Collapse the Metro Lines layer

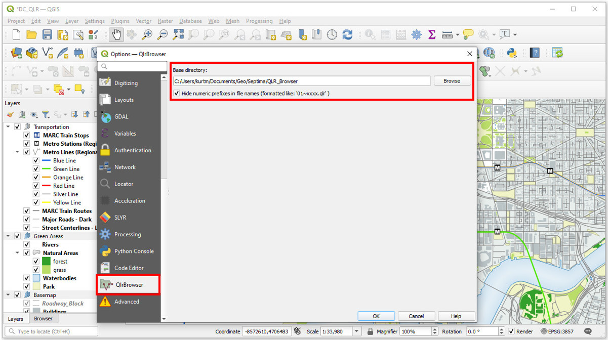pyautogui.click(x=18, y=152)
